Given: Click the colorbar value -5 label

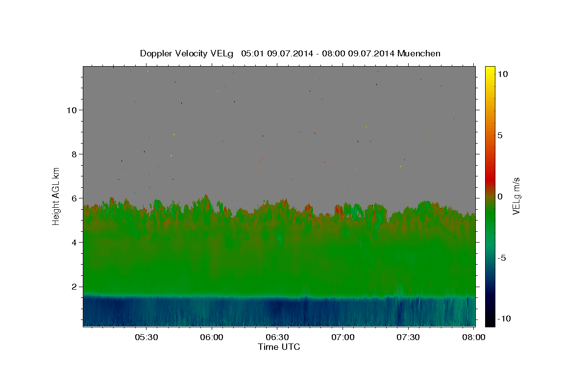Looking at the screenshot, I should (x=502, y=258).
